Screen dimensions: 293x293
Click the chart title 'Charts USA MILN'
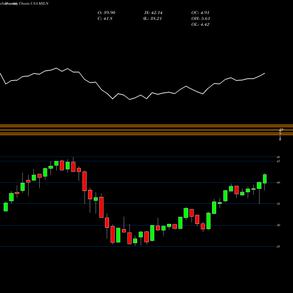click(34, 4)
